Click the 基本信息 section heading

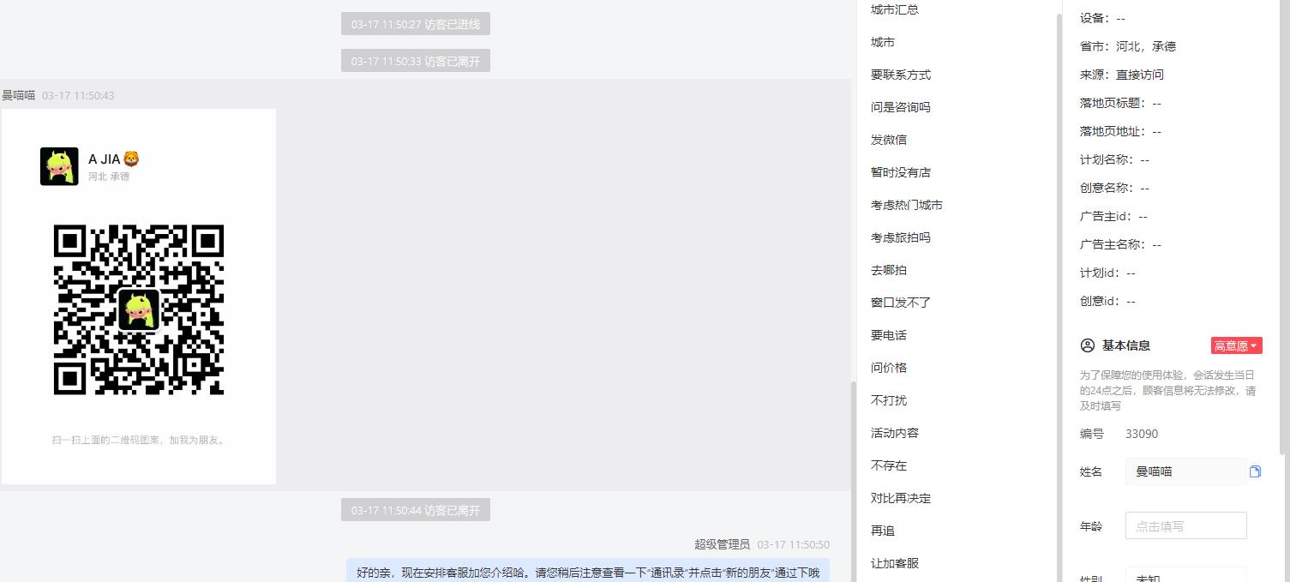(1126, 345)
